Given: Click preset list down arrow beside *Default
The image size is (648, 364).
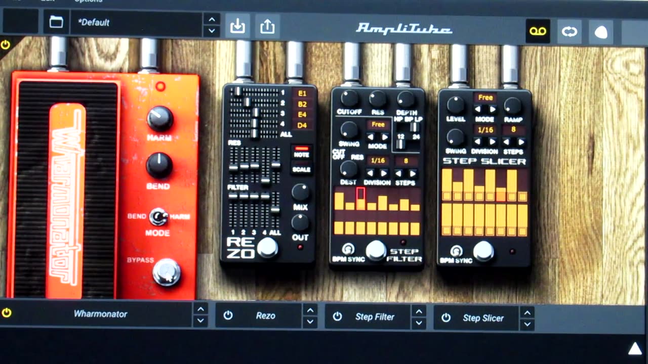Looking at the screenshot, I should (x=212, y=31).
